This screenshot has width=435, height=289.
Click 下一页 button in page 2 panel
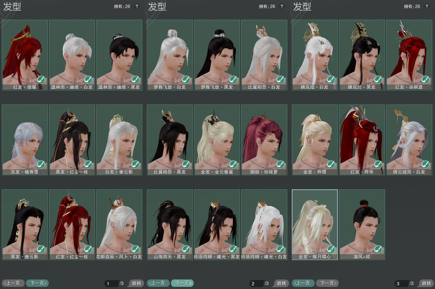(x=182, y=283)
